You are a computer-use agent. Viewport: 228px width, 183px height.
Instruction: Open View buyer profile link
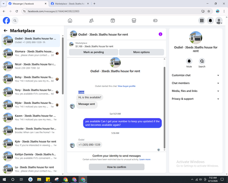tap(126, 86)
